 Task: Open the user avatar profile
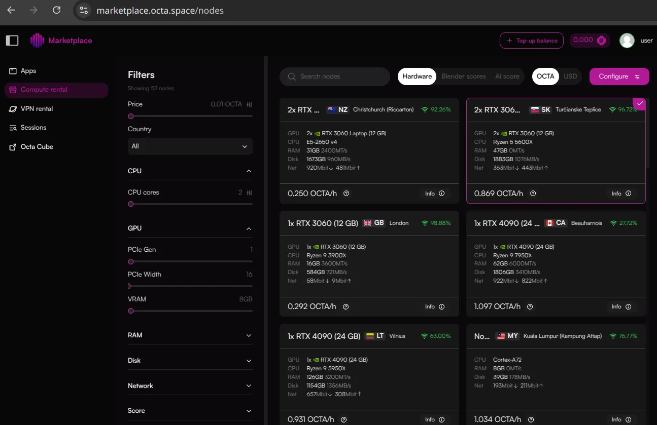[627, 41]
